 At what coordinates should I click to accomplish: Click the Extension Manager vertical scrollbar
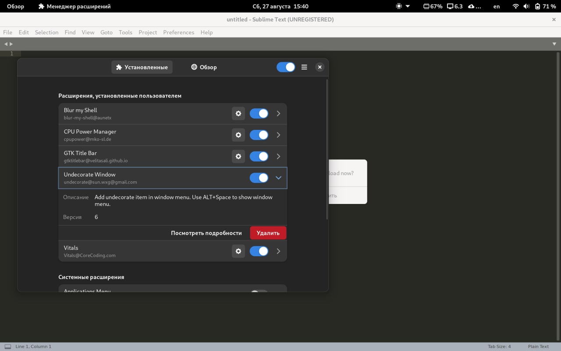click(x=327, y=149)
